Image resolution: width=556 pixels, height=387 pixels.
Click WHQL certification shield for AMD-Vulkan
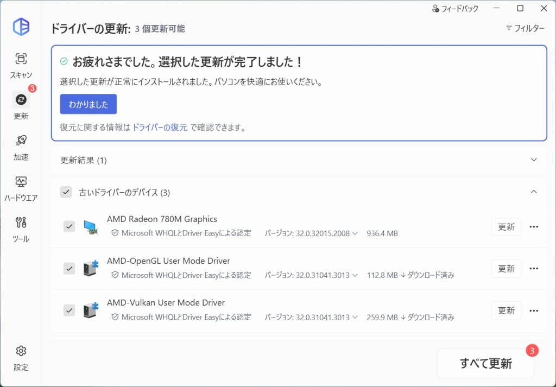pos(115,316)
